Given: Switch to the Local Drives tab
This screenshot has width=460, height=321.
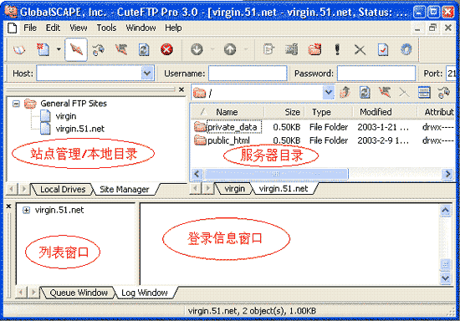Looking at the screenshot, I should point(63,190).
